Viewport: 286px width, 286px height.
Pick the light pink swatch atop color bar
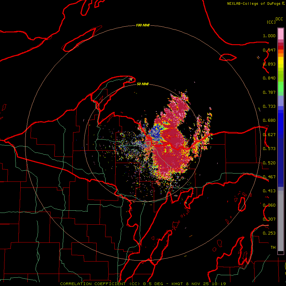[x=281, y=34]
